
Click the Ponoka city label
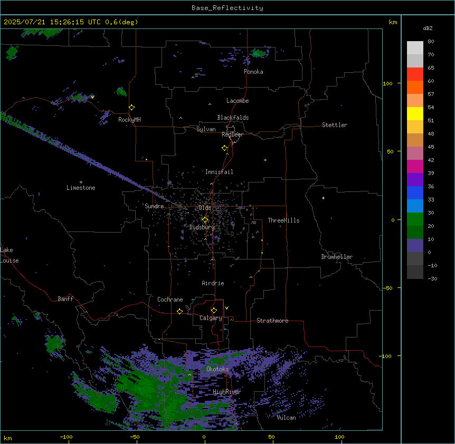pyautogui.click(x=253, y=72)
